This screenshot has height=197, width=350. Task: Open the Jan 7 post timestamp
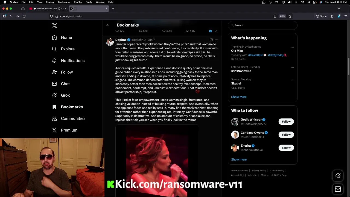pyautogui.click(x=151, y=40)
